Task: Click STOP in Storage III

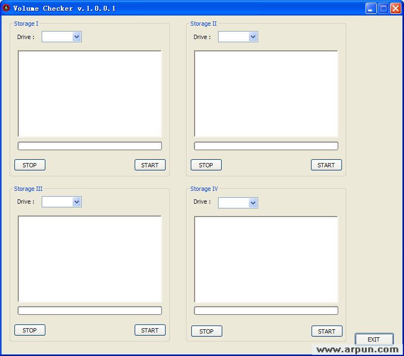Action: point(30,330)
